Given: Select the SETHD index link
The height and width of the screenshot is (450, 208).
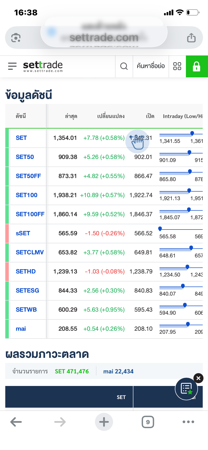Looking at the screenshot, I should 26,271.
